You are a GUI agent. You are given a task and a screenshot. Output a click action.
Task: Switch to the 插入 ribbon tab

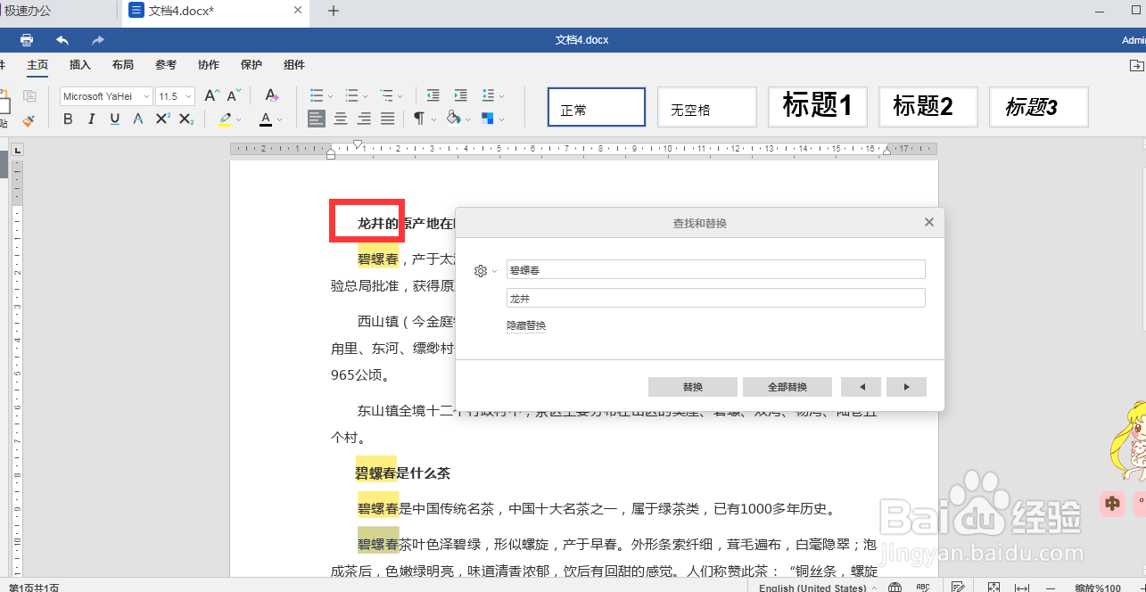pyautogui.click(x=79, y=64)
